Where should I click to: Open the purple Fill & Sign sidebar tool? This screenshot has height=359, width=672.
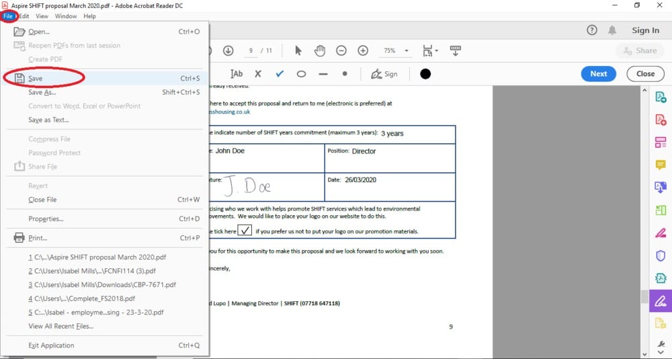661,301
